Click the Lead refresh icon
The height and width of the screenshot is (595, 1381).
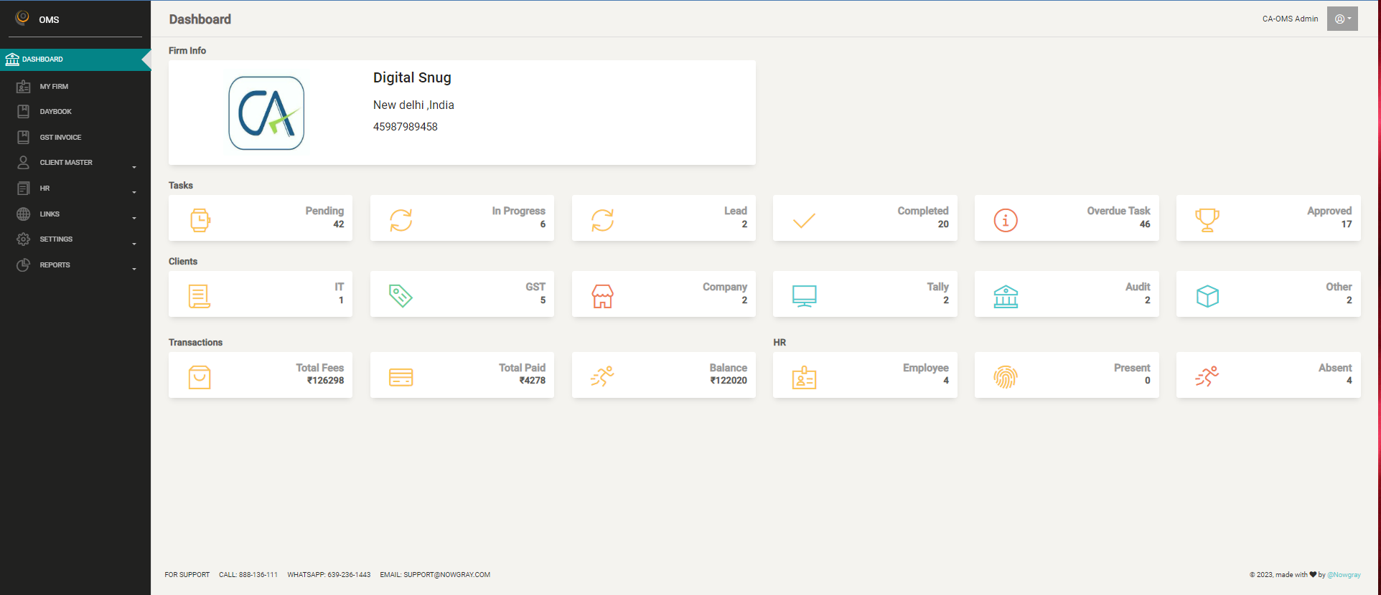point(603,220)
